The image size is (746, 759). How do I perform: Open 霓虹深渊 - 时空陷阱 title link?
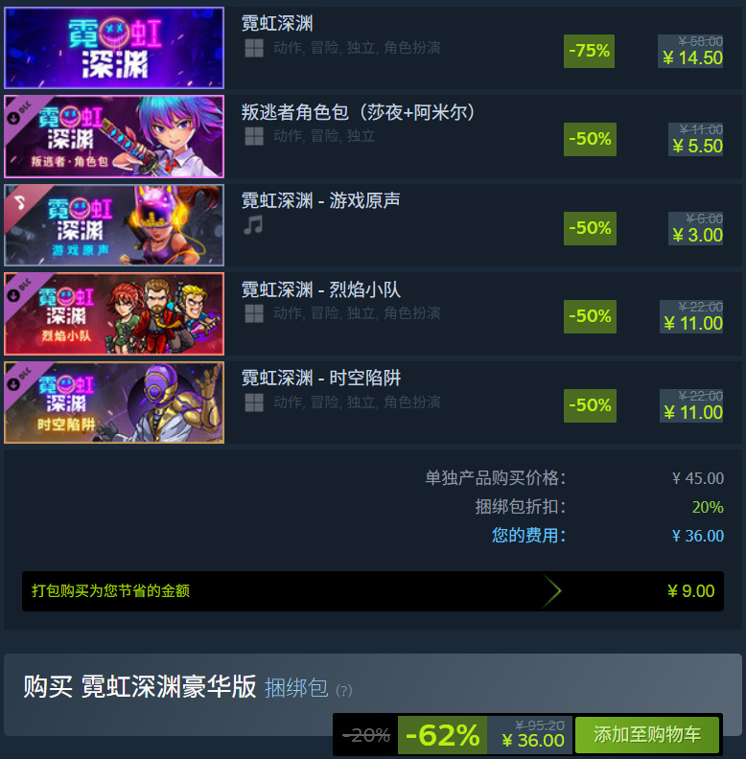tap(320, 378)
